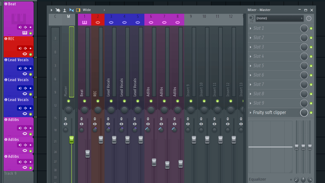Click the speaker icon on the REC track
The image size is (325, 183).
coord(25,48)
